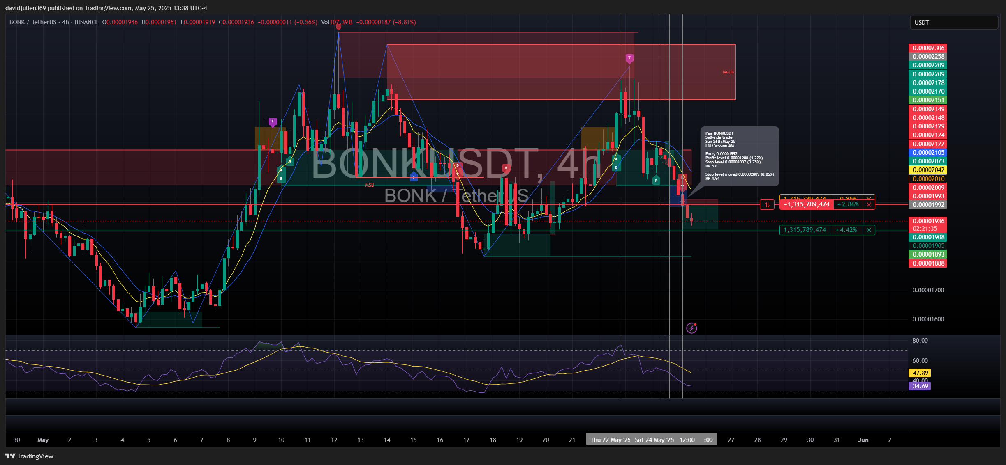Click the Jun label on time axis

click(863, 440)
